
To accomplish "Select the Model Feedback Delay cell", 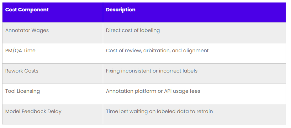I will (53, 114).
